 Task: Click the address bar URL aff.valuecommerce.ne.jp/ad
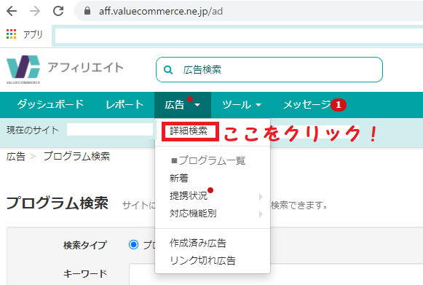160,12
